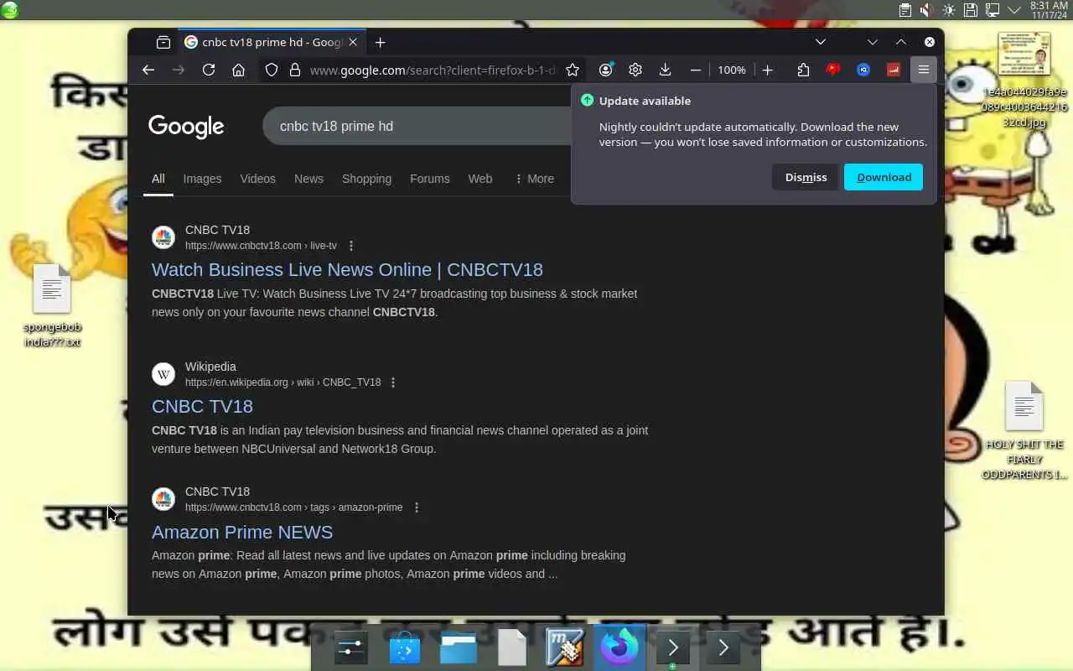Open the terminal with green badge
1073x671 pixels.
point(672,648)
